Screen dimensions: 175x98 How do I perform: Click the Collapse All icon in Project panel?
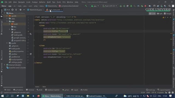pos(16,10)
